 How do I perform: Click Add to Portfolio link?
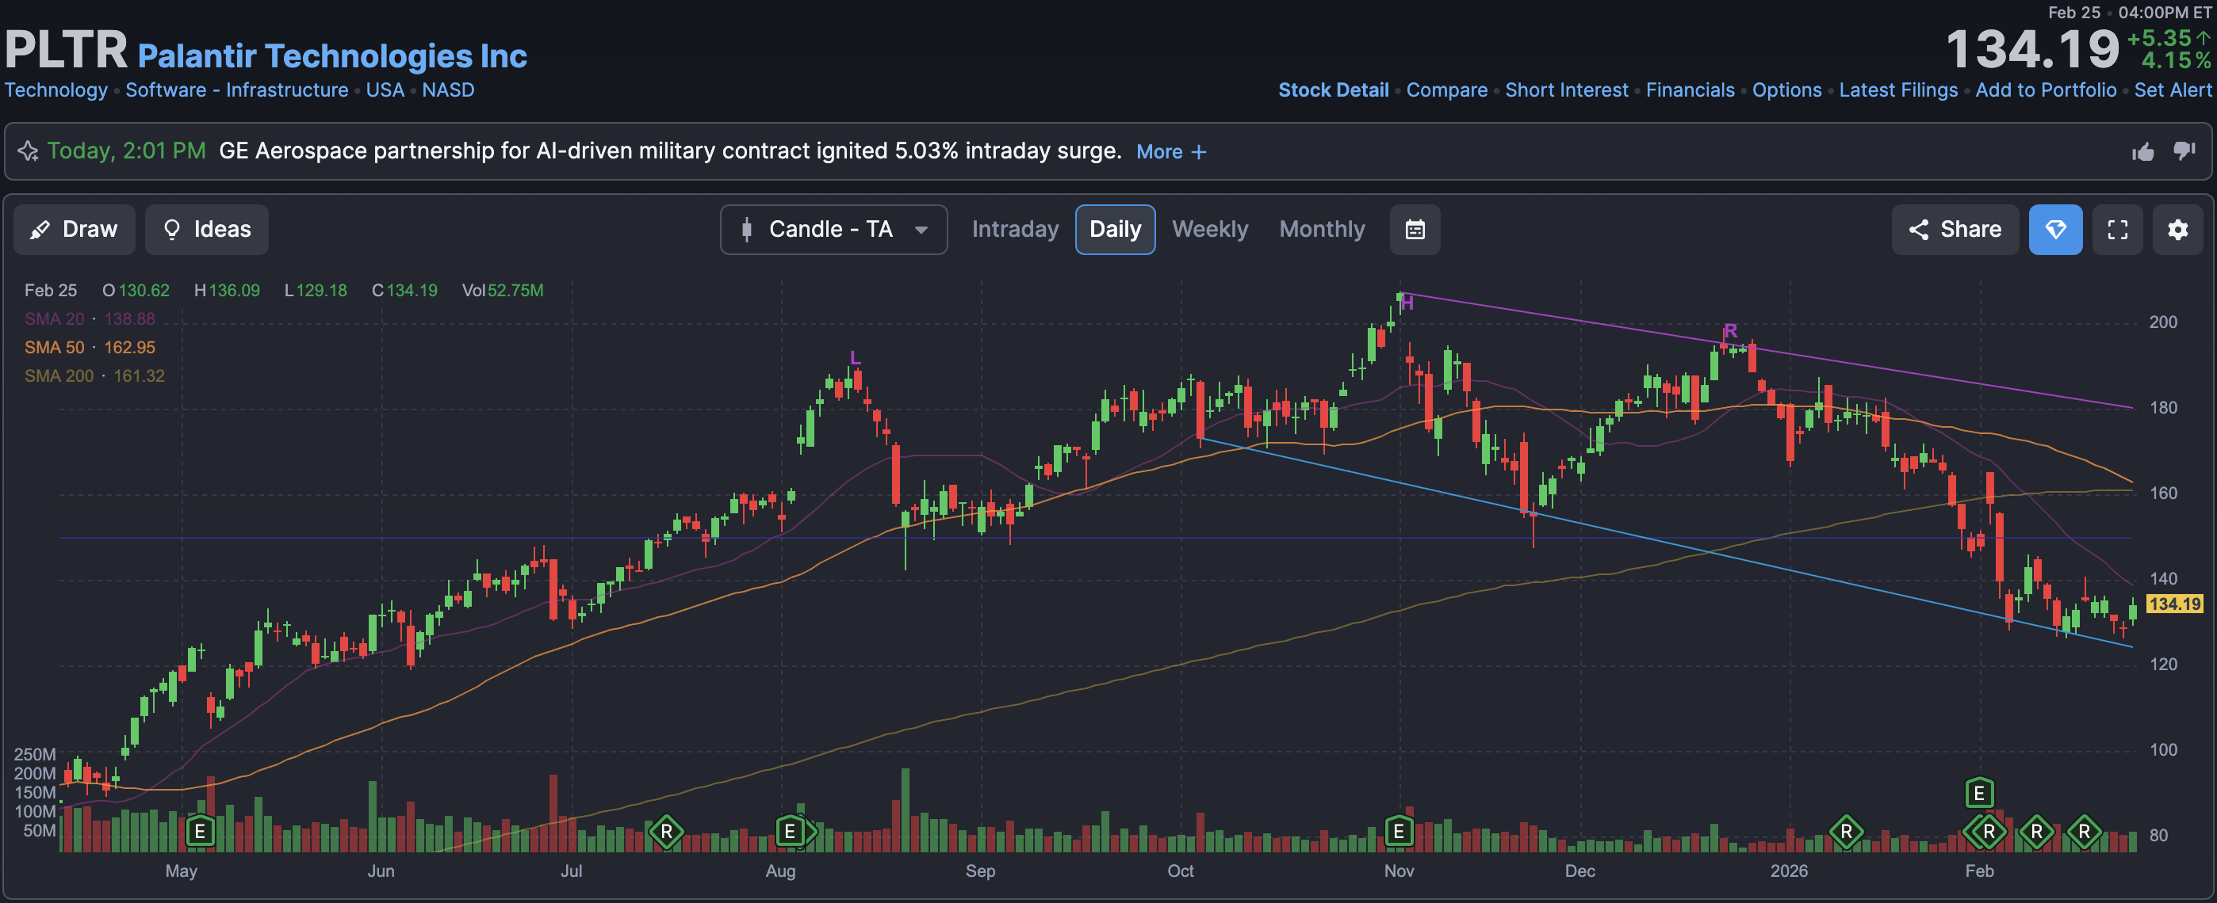2045,90
